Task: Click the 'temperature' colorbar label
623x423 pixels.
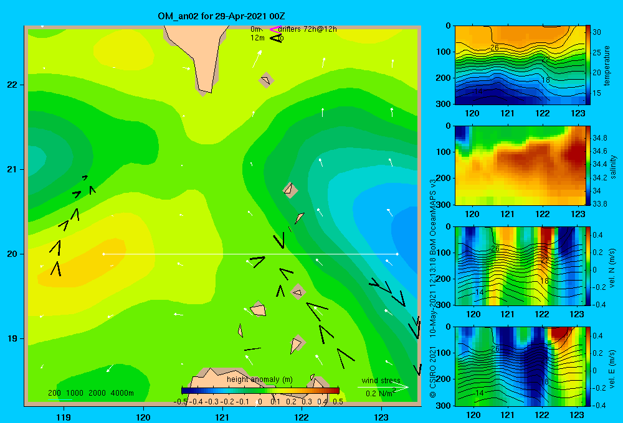Action: 607,65
